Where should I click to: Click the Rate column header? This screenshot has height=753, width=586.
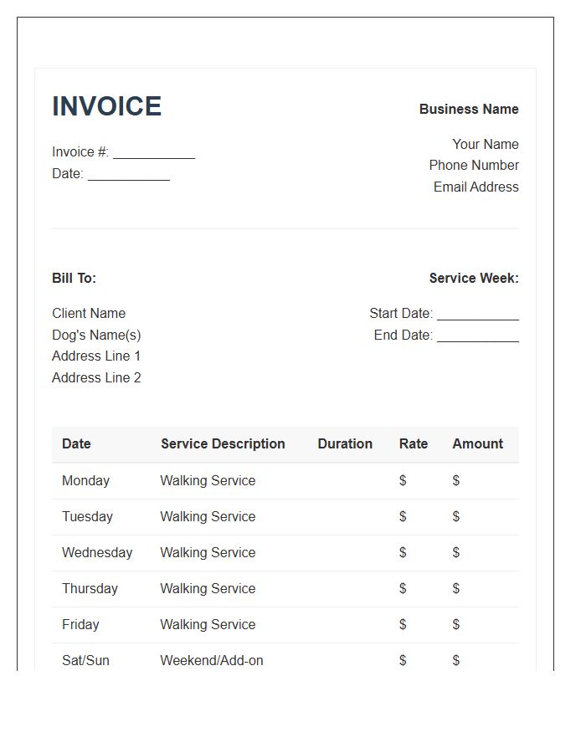[x=413, y=443]
